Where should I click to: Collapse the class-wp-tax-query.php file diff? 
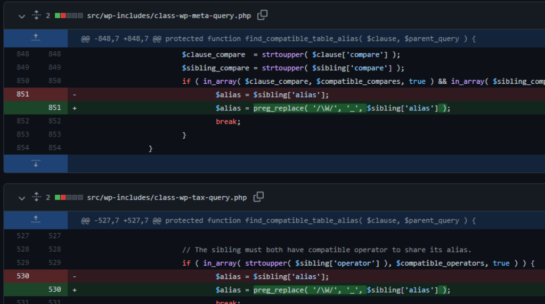point(21,198)
